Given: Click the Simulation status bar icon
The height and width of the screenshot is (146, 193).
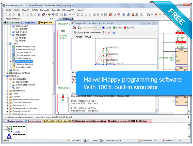Looking at the screenshot, I should pyautogui.click(x=69, y=140).
